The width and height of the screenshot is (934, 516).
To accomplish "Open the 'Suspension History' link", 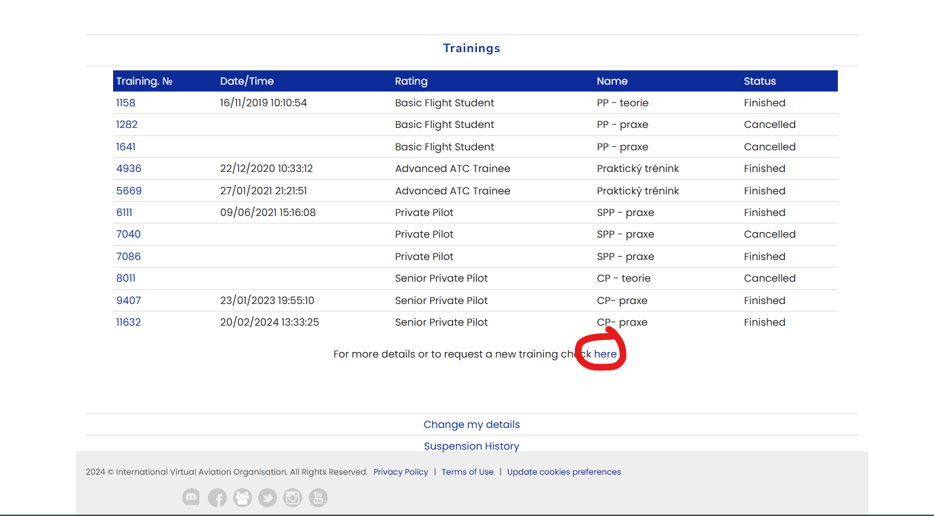I will [x=471, y=446].
